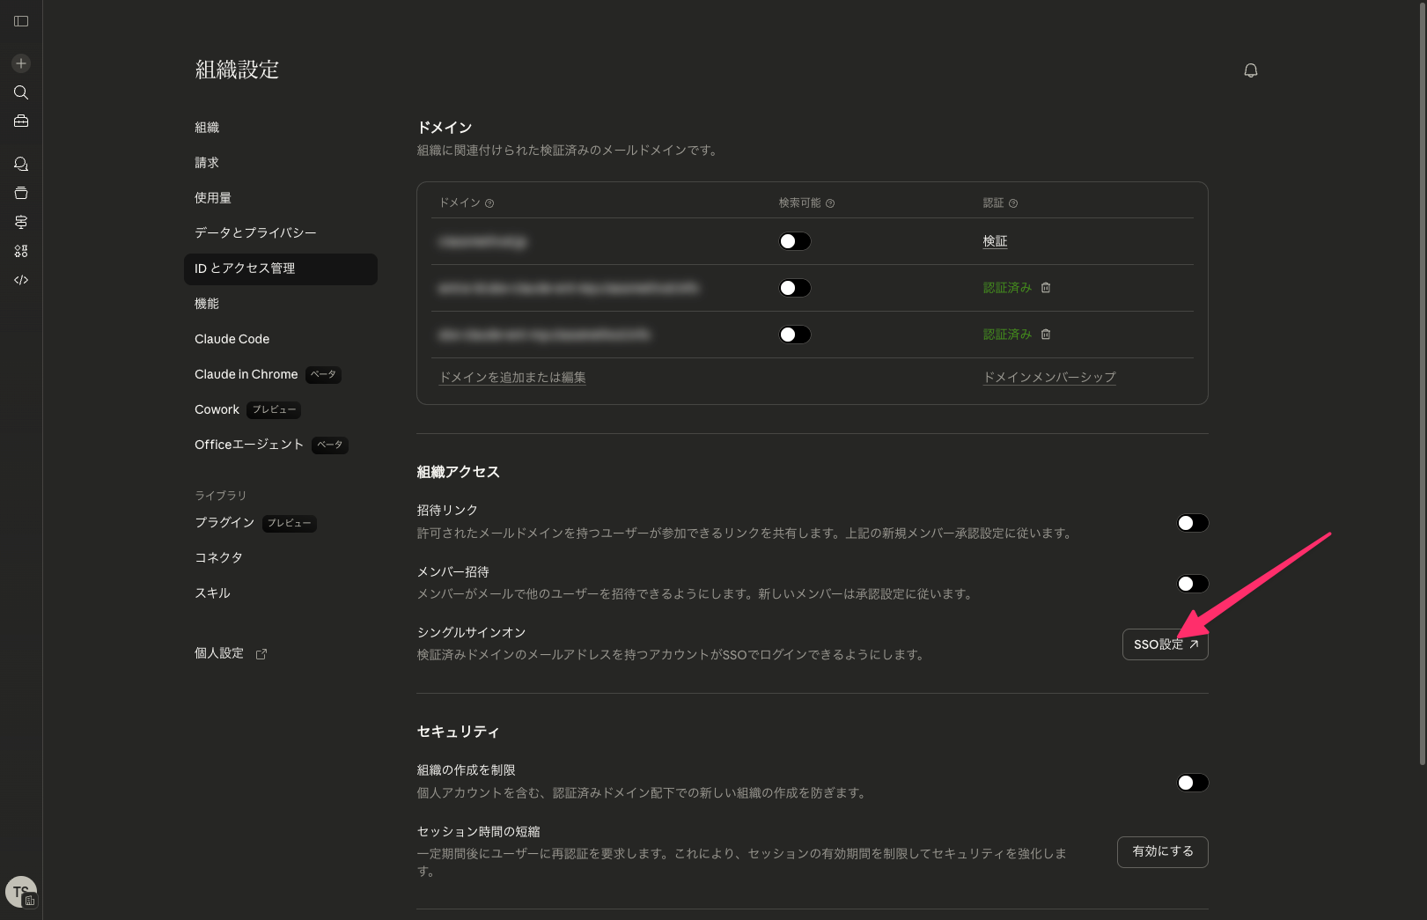
Task: Open データとプライバシー settings section
Action: 255,233
